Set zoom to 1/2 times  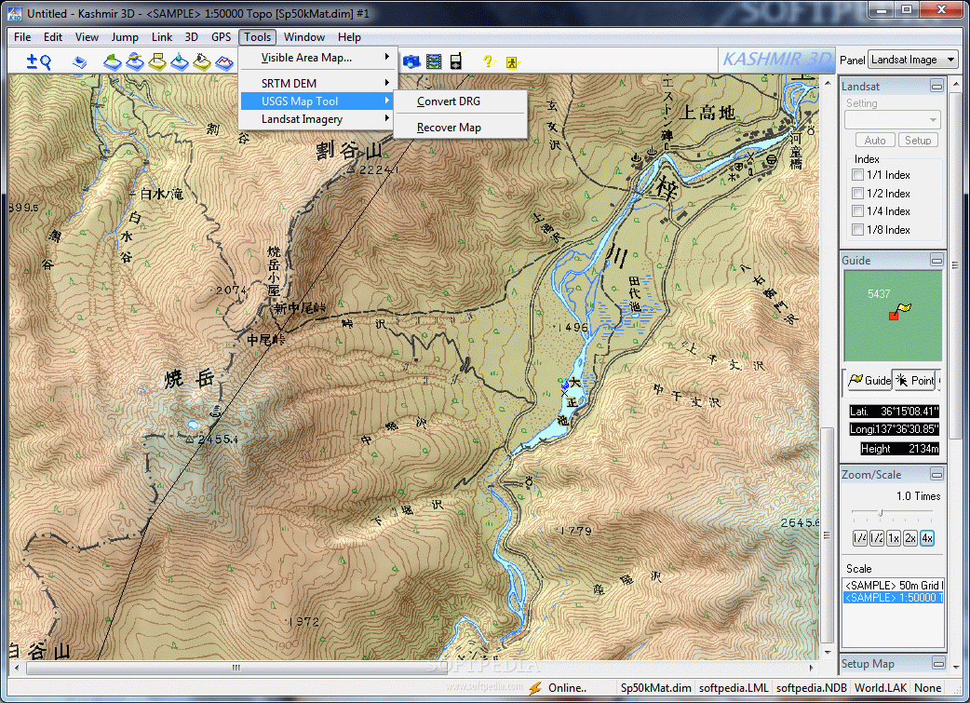tap(877, 538)
